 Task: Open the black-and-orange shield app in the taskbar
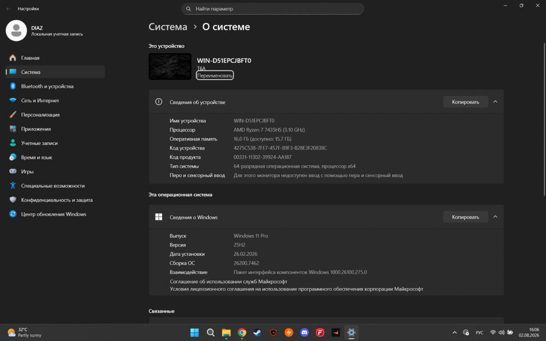point(274,333)
